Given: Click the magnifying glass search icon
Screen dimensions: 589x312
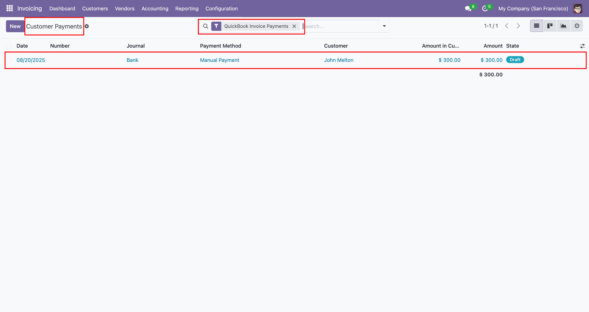Looking at the screenshot, I should click(x=206, y=26).
